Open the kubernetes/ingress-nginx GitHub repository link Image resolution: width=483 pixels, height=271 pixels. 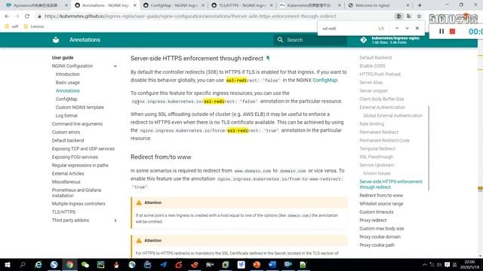(x=390, y=40)
